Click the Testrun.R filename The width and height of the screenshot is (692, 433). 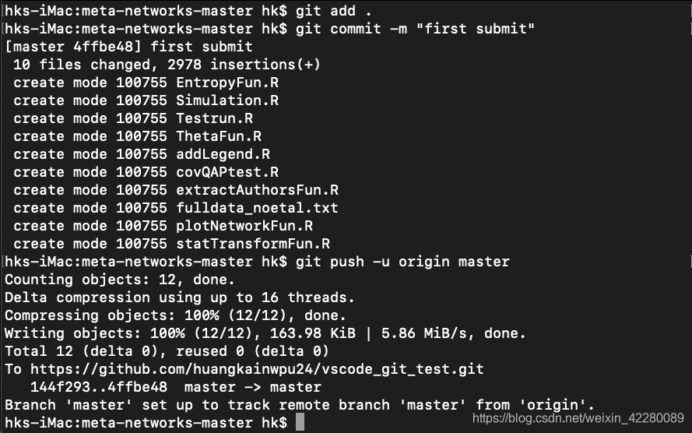tap(215, 118)
